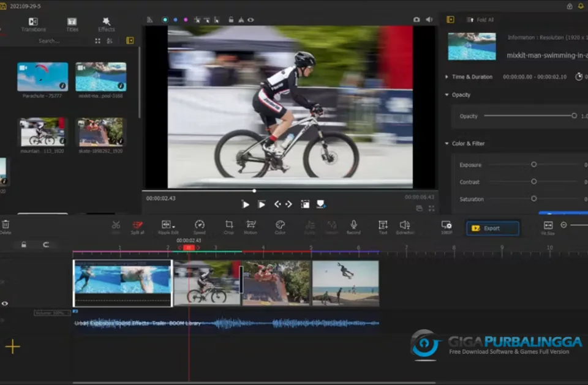Open the media sort options
The width and height of the screenshot is (588, 385).
(x=110, y=41)
